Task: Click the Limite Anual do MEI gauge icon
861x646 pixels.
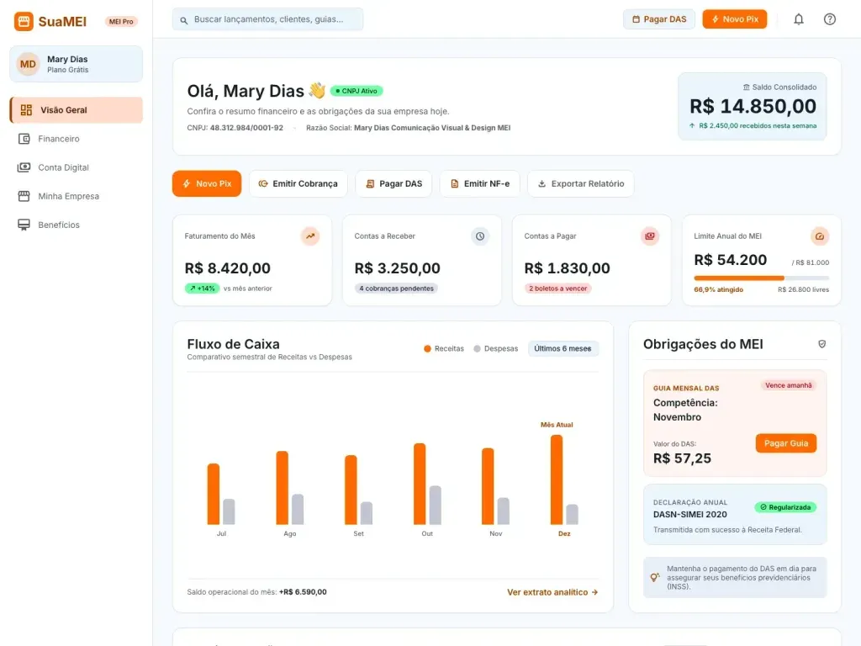Action: [819, 236]
